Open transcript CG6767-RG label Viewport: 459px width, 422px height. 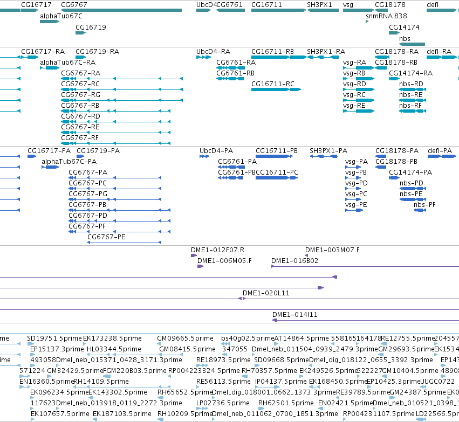click(x=81, y=95)
